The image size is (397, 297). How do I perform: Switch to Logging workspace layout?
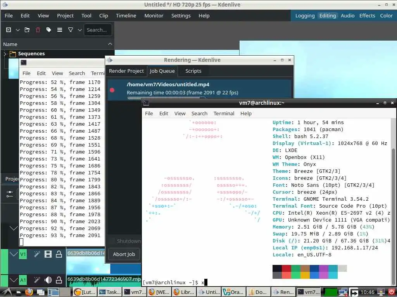coord(305,15)
